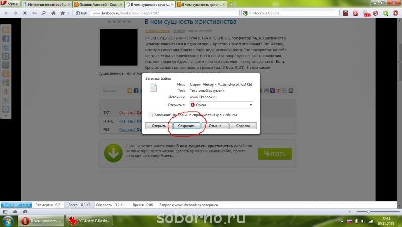Click the green extension icon in toolbar

pos(386,13)
